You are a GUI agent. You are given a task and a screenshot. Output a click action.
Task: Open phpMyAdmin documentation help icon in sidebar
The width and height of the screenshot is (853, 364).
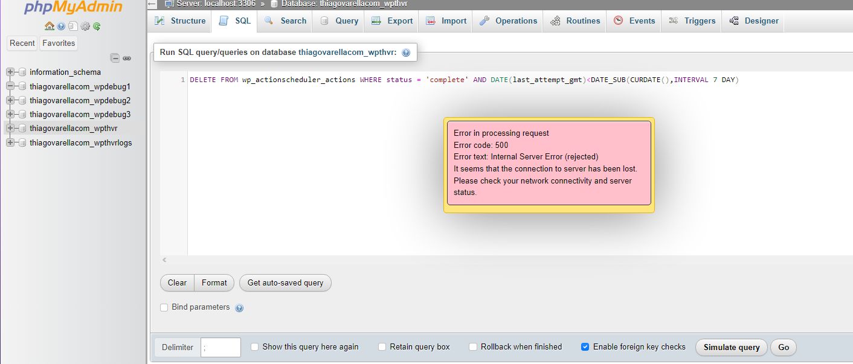click(x=61, y=26)
